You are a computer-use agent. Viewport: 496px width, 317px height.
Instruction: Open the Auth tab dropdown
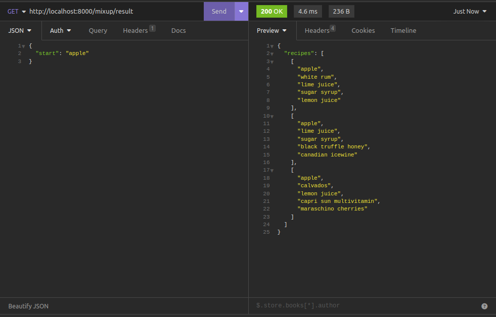pyautogui.click(x=61, y=30)
